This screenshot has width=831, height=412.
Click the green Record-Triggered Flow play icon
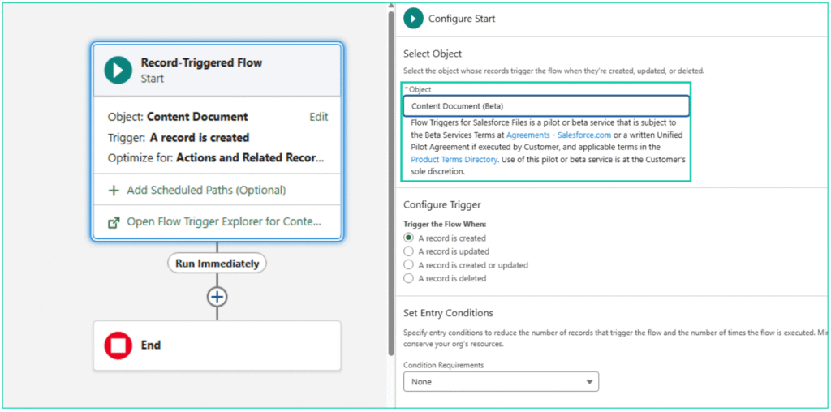coord(118,71)
